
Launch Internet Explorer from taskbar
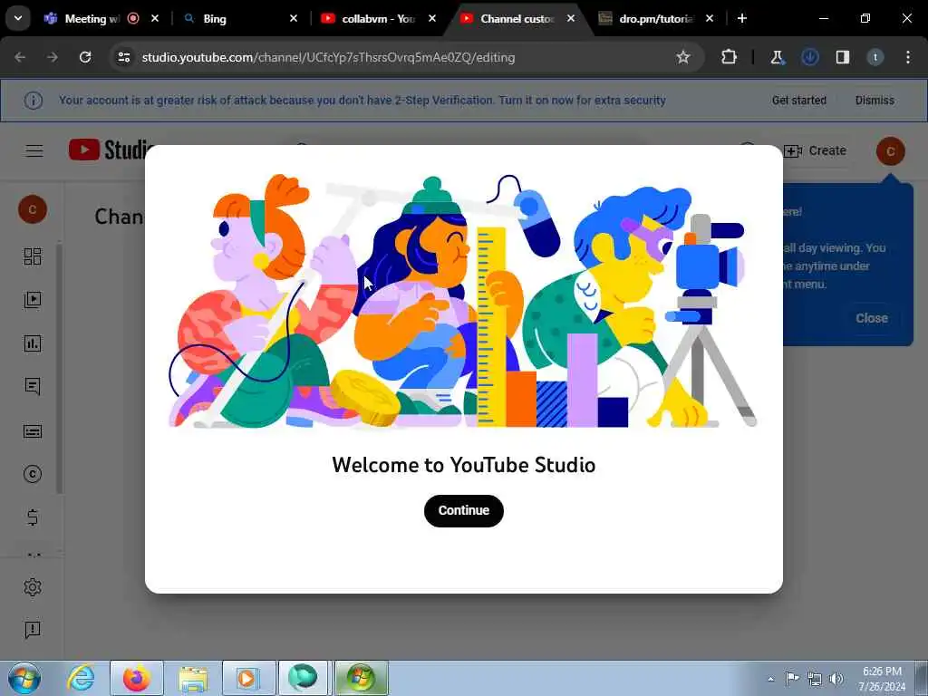tap(81, 678)
